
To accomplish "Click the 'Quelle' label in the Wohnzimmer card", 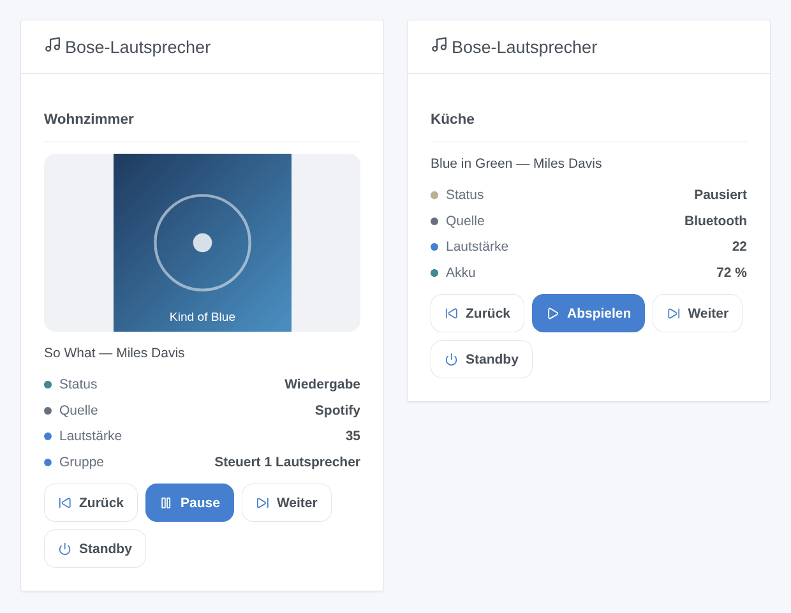I will [78, 410].
